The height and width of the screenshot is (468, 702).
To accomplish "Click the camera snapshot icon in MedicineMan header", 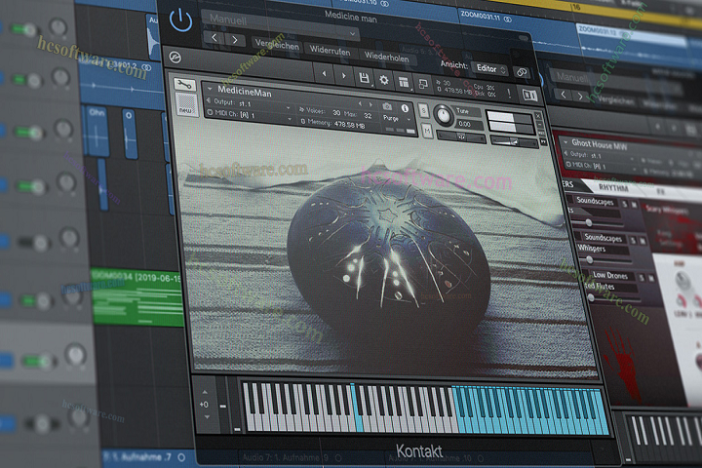I will pos(387,106).
